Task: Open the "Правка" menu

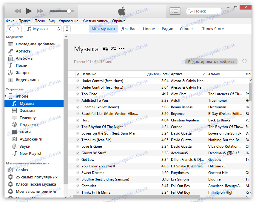Action: [24, 21]
